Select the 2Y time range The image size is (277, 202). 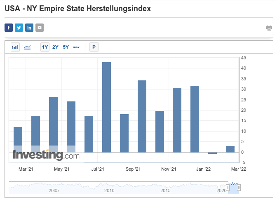coord(55,47)
